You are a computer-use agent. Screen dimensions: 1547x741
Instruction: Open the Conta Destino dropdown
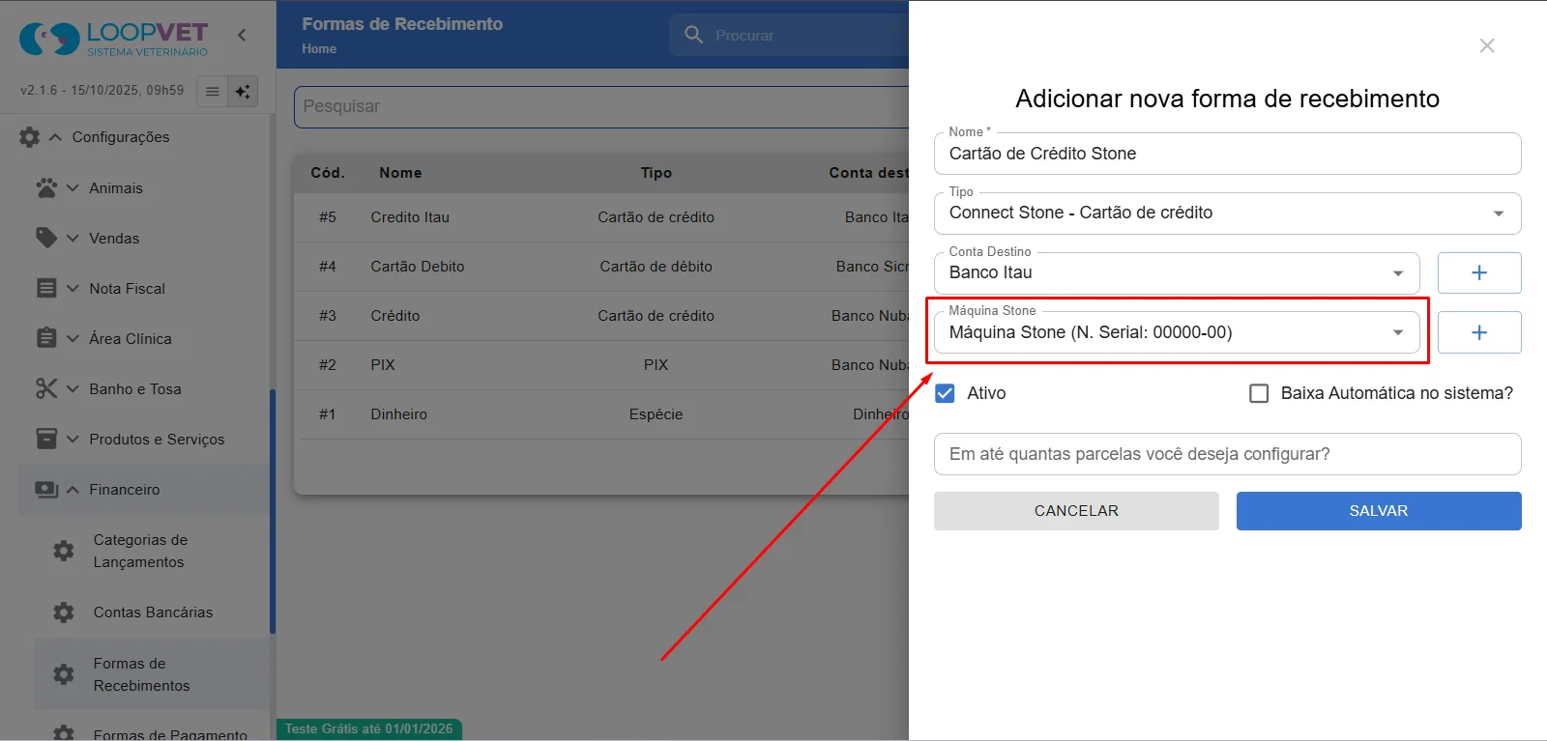(1177, 273)
